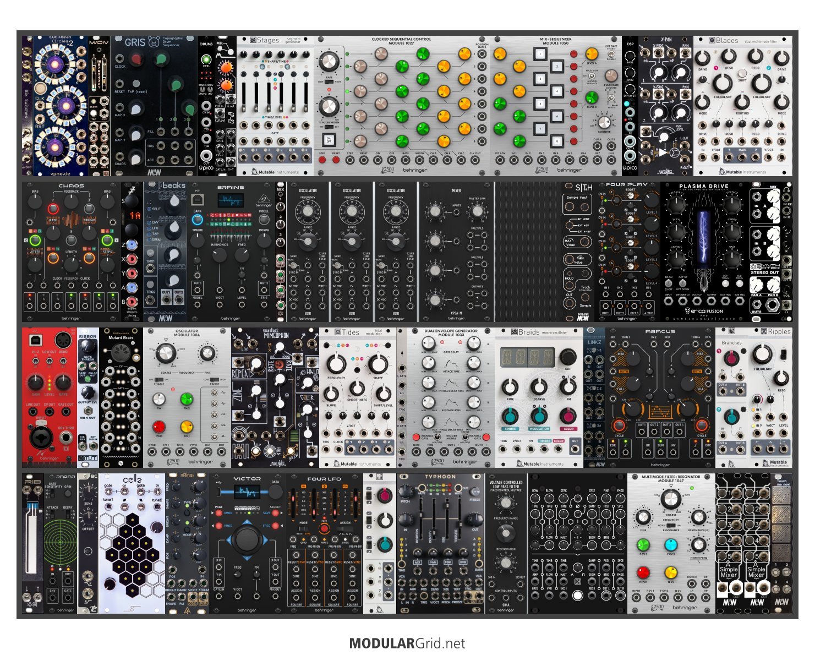This screenshot has width=815, height=655.
Task: Select yellow FM 1 knob on Oscillator 1004
Action: pos(187,427)
